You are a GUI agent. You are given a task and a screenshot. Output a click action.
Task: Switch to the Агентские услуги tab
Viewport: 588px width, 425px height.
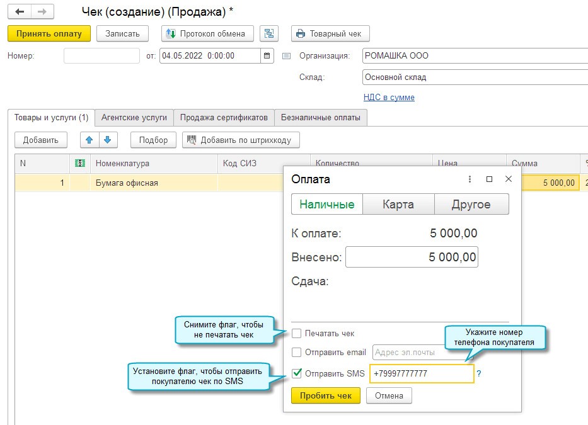pyautogui.click(x=134, y=118)
